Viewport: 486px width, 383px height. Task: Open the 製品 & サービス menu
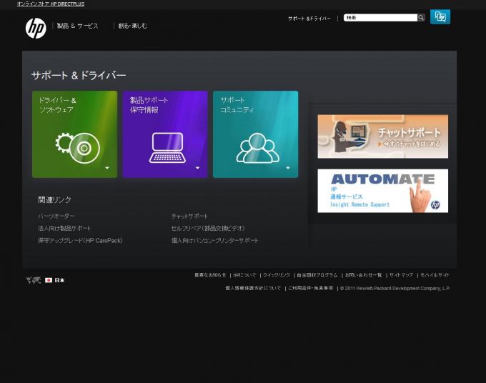[77, 26]
